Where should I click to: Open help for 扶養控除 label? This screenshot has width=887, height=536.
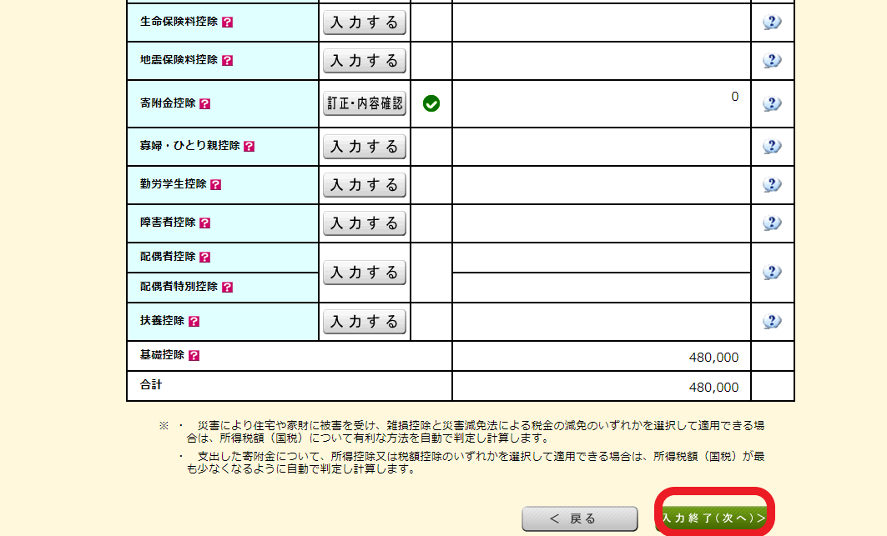194,322
